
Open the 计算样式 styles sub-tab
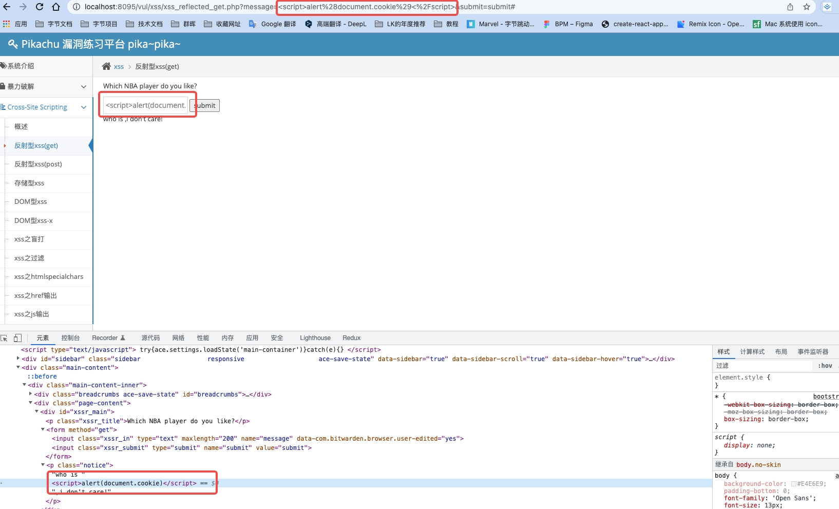coord(752,352)
